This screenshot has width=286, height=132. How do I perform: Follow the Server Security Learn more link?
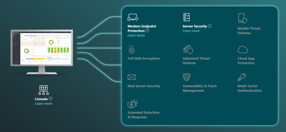tap(191, 31)
